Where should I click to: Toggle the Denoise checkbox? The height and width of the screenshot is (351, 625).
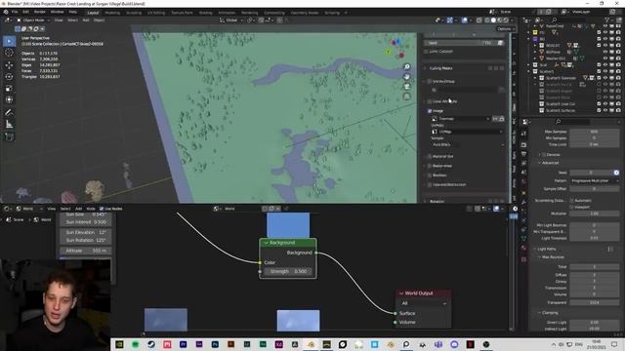pos(544,154)
